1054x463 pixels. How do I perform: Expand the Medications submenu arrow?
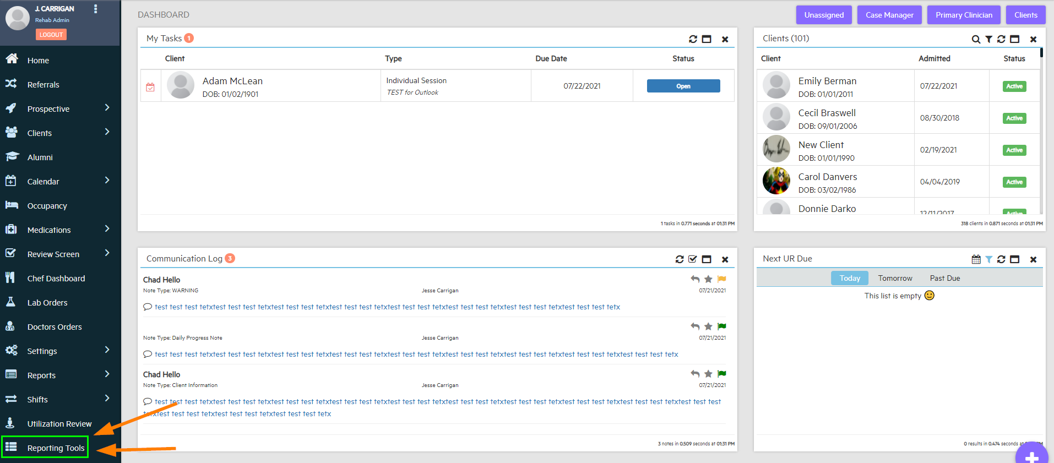point(107,229)
